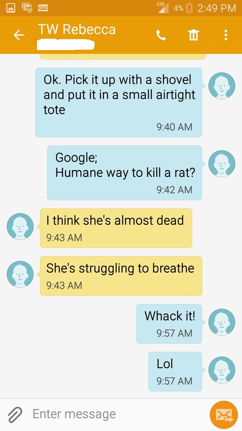Image resolution: width=242 pixels, height=431 pixels.
Task: Select 'She's struggling to breathe' bubble
Action: (x=121, y=276)
